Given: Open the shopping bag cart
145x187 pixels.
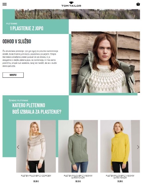Looking at the screenshot, I should click(138, 4).
